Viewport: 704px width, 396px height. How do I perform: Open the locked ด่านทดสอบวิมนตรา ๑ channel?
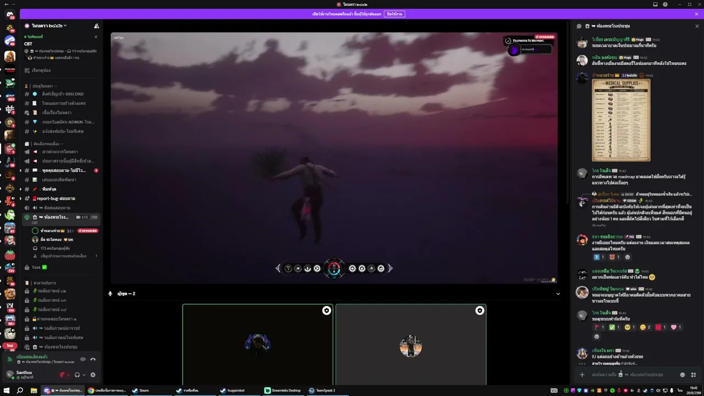pos(61,319)
